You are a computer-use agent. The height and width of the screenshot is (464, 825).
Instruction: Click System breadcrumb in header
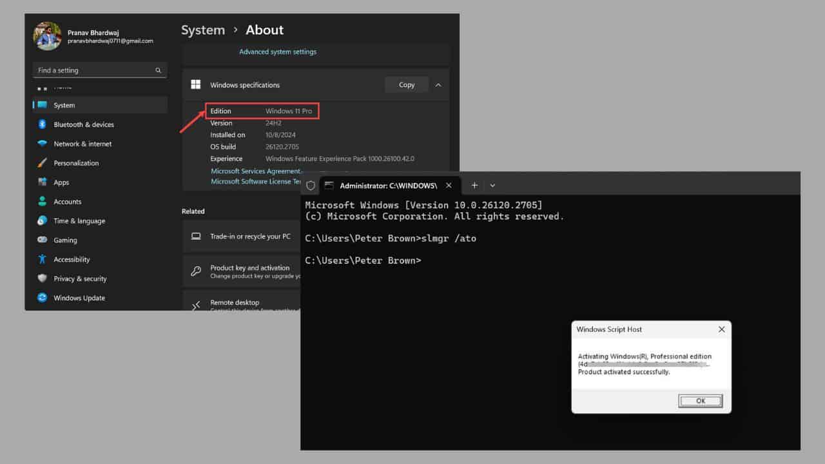coord(203,30)
